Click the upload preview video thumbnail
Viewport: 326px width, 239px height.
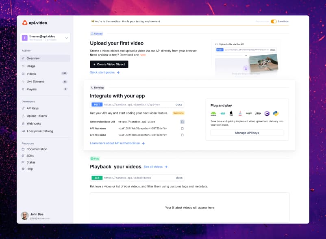(263, 63)
